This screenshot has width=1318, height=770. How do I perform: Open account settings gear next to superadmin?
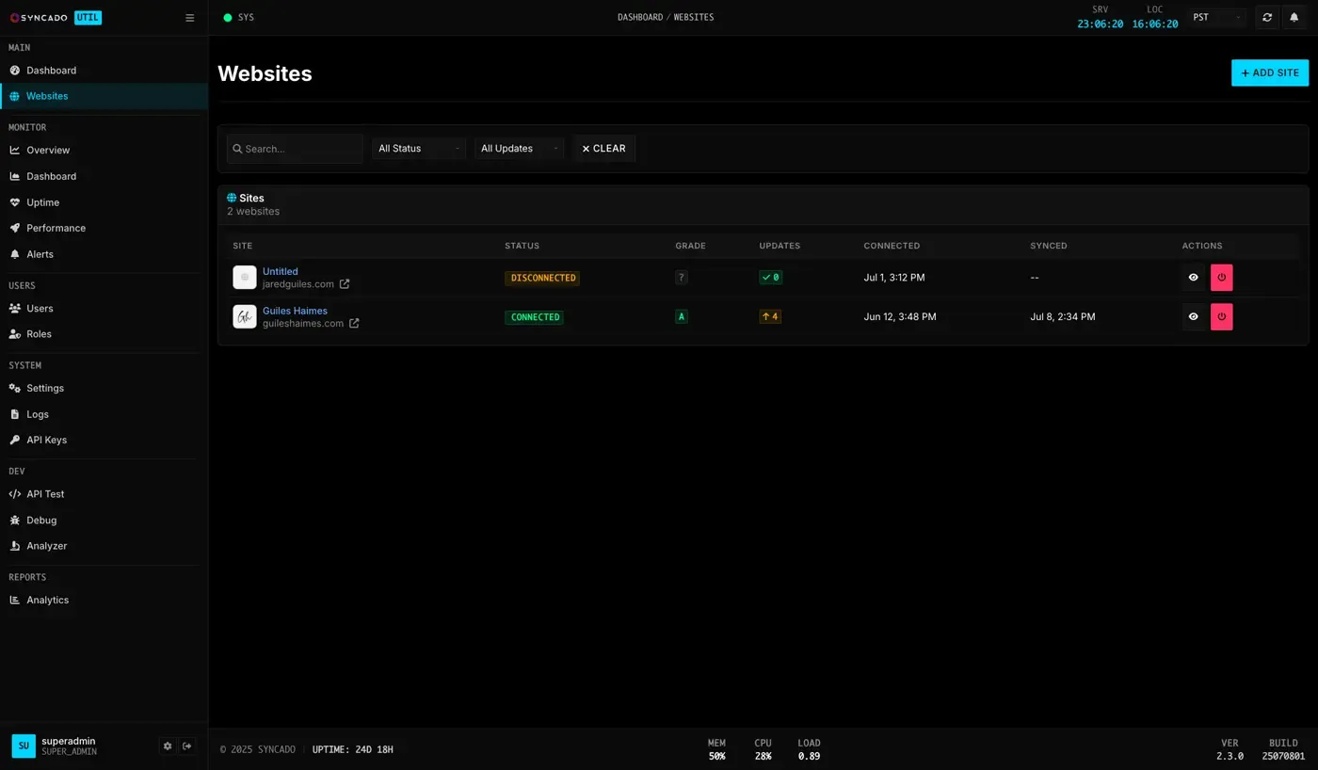click(168, 746)
